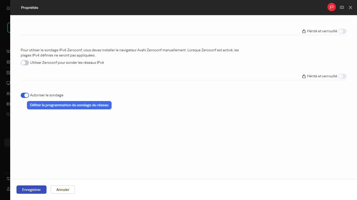
Task: Click the magnifier search icon in sidebar
Action: (x=8, y=114)
